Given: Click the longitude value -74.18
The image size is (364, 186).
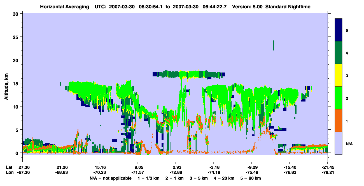Looking at the screenshot, I should 213,172.
